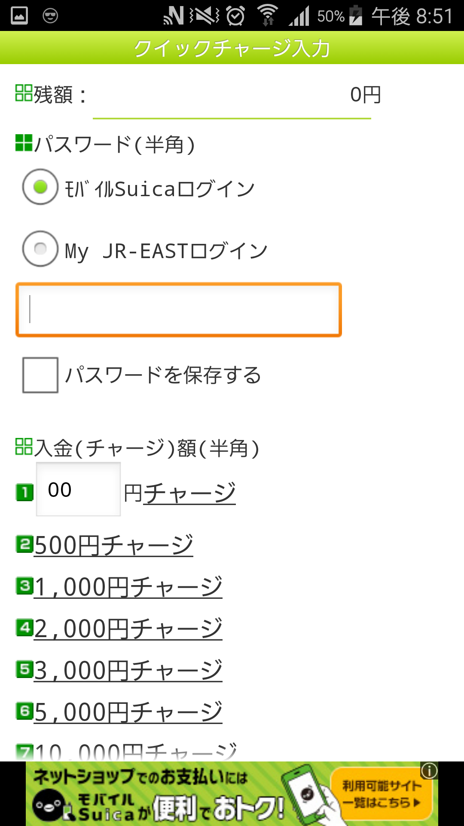
Task: Focus the password input field
Action: [x=179, y=309]
